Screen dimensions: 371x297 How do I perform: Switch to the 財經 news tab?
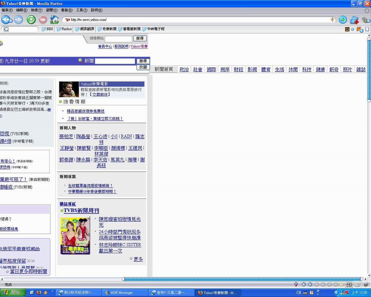coord(238,69)
